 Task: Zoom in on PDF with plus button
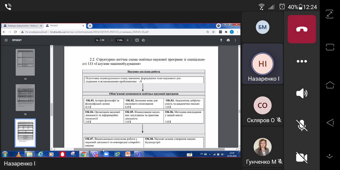pos(128,40)
